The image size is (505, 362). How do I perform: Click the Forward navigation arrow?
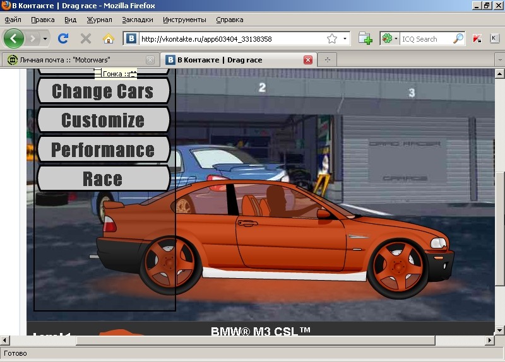pyautogui.click(x=33, y=39)
